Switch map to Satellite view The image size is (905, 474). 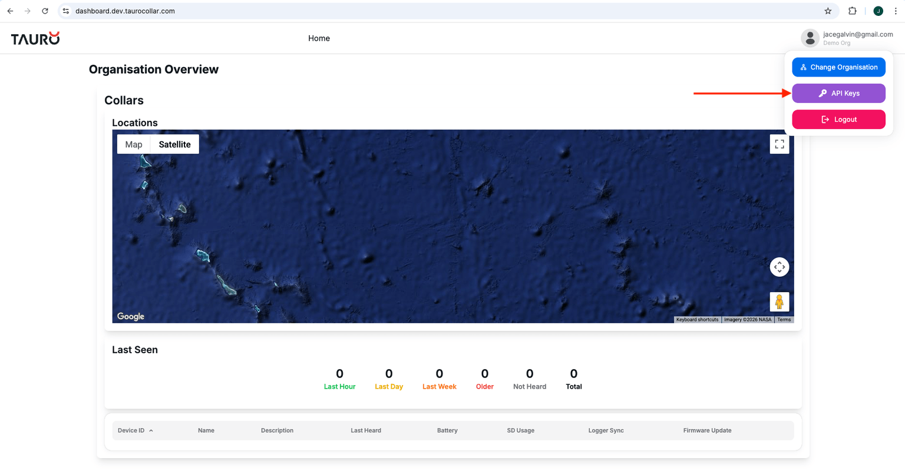click(174, 144)
